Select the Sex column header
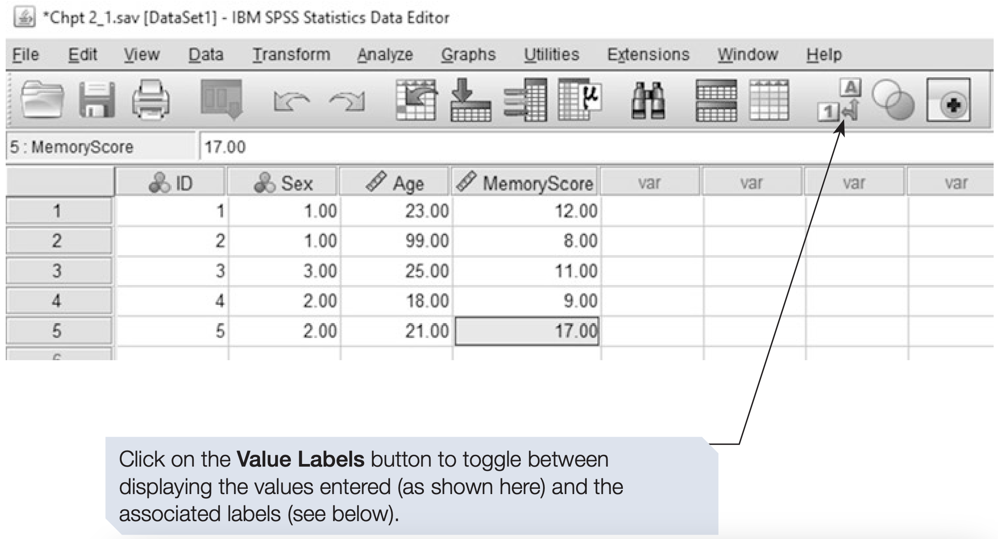The height and width of the screenshot is (539, 998). pyautogui.click(x=283, y=183)
